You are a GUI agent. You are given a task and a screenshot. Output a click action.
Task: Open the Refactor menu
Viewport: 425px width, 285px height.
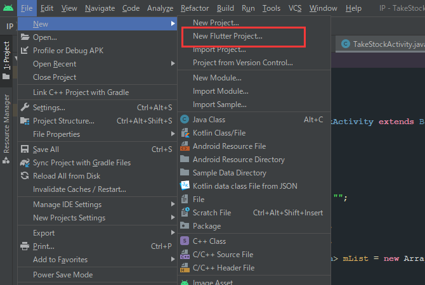pyautogui.click(x=195, y=8)
